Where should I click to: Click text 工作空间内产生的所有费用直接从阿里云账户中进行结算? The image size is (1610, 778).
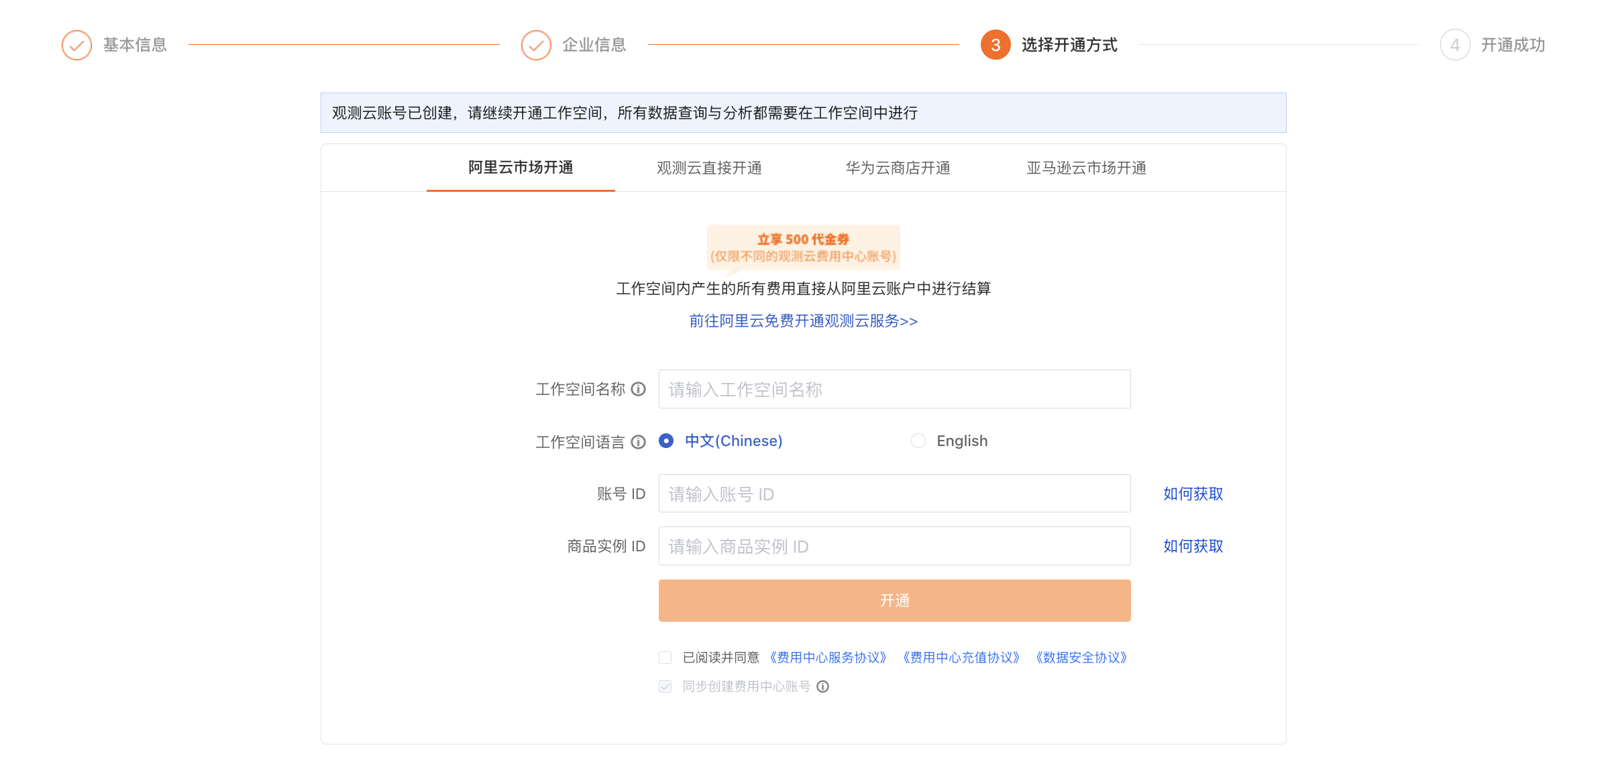(x=803, y=288)
